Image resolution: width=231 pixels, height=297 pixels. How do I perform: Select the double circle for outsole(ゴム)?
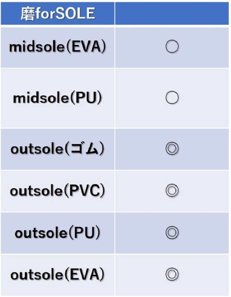(x=172, y=149)
